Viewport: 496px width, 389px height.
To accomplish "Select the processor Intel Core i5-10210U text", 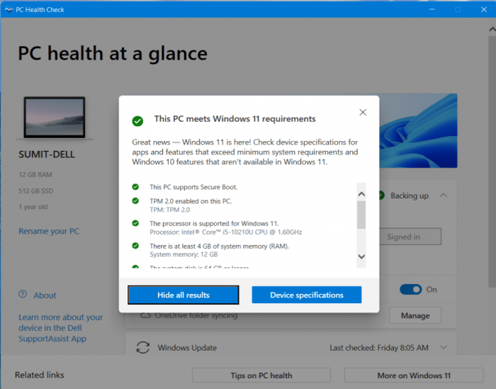I will point(226,232).
